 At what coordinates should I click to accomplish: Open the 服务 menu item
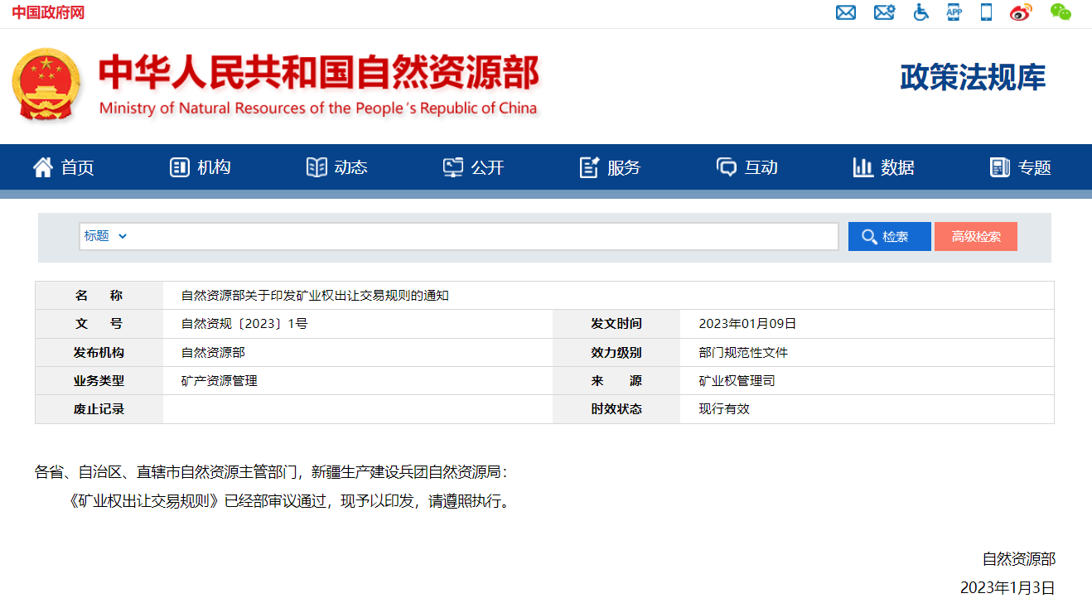(x=611, y=167)
